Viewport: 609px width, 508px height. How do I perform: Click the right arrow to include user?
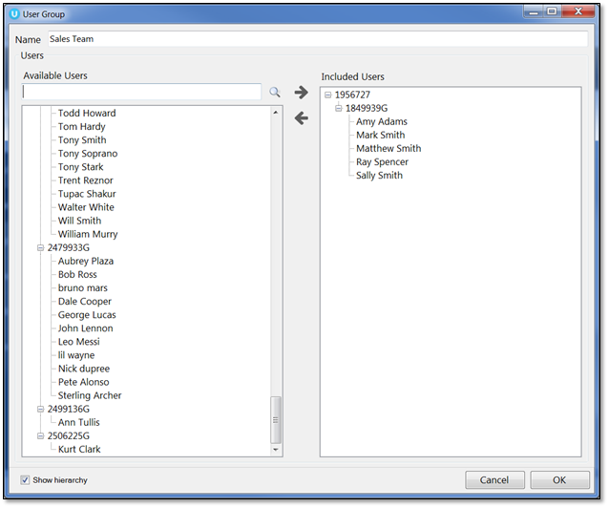(301, 93)
